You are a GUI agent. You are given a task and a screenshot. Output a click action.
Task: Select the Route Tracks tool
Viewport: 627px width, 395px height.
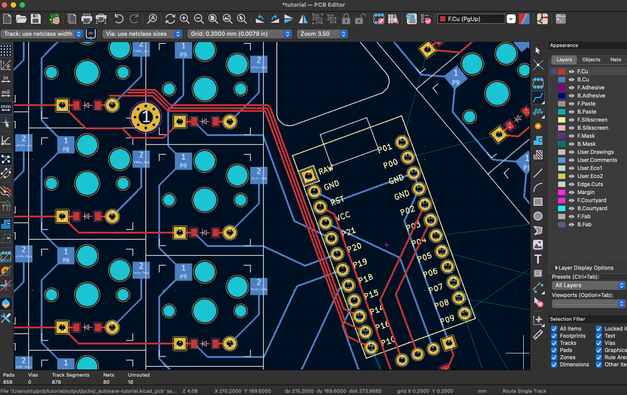pos(538,98)
